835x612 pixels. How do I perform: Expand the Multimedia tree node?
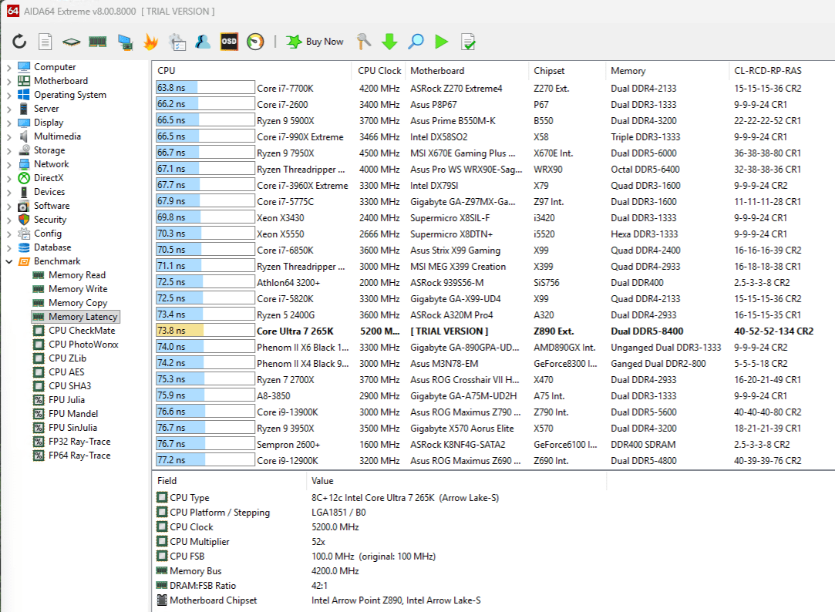click(x=9, y=136)
